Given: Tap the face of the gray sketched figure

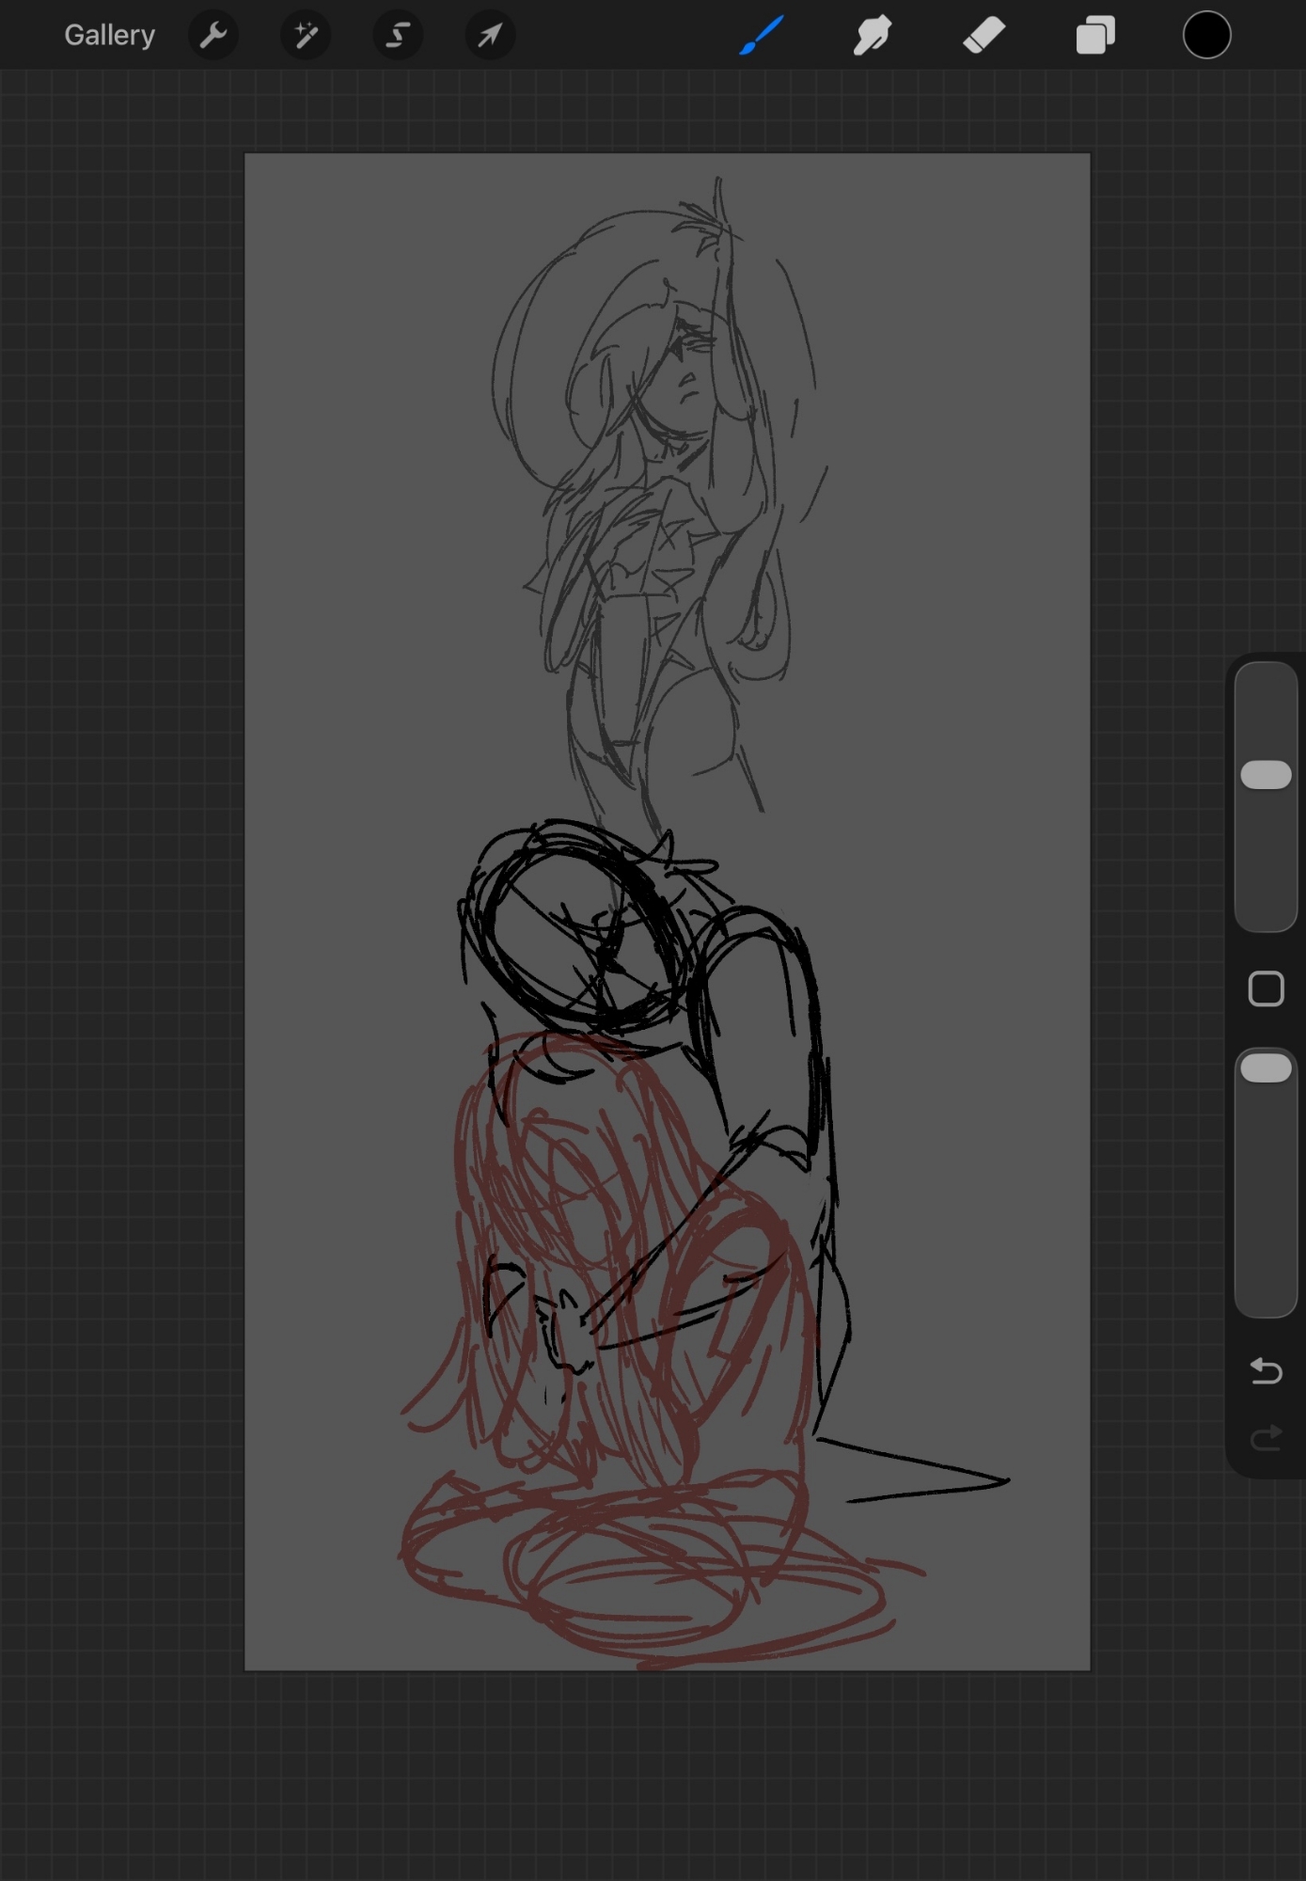Looking at the screenshot, I should coord(684,376).
